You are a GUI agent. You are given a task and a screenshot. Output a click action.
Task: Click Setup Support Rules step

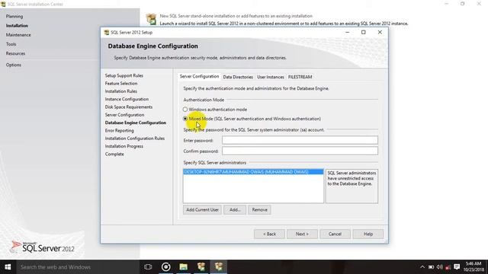124,75
